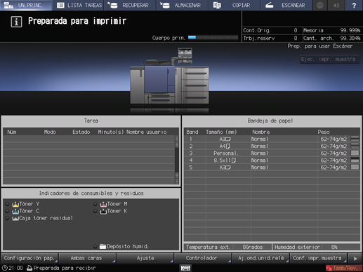The width and height of the screenshot is (363, 272).
Task: Click the Tamb/Rev. button
Action: point(343,268)
